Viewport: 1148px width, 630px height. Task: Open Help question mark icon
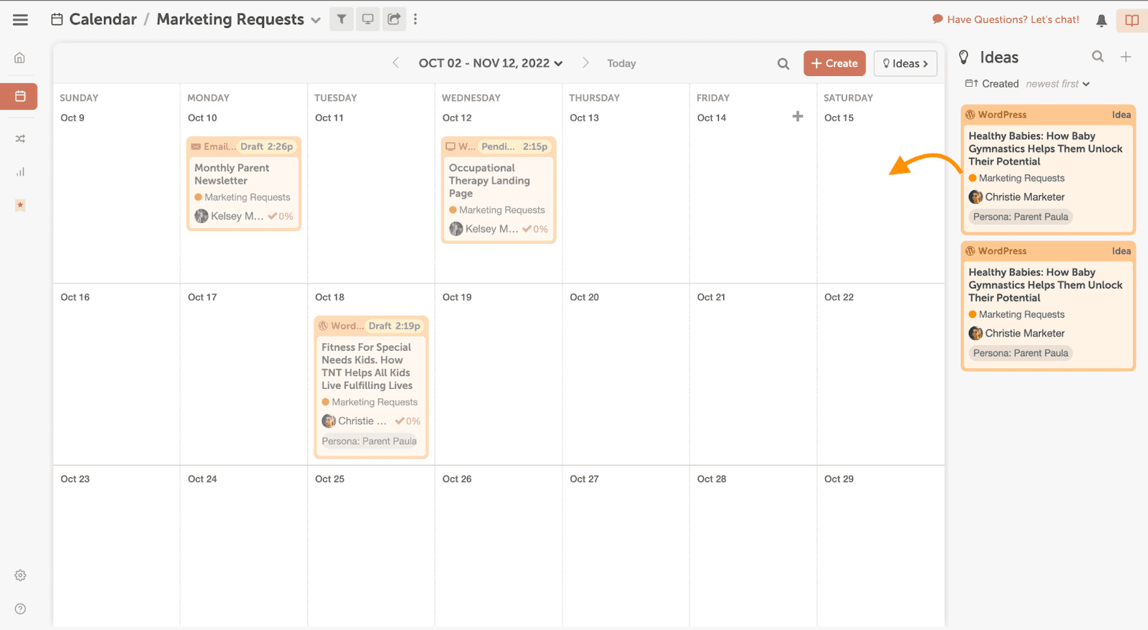[20, 609]
